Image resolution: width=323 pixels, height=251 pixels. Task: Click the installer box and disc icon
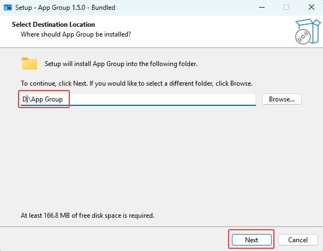coord(308,32)
